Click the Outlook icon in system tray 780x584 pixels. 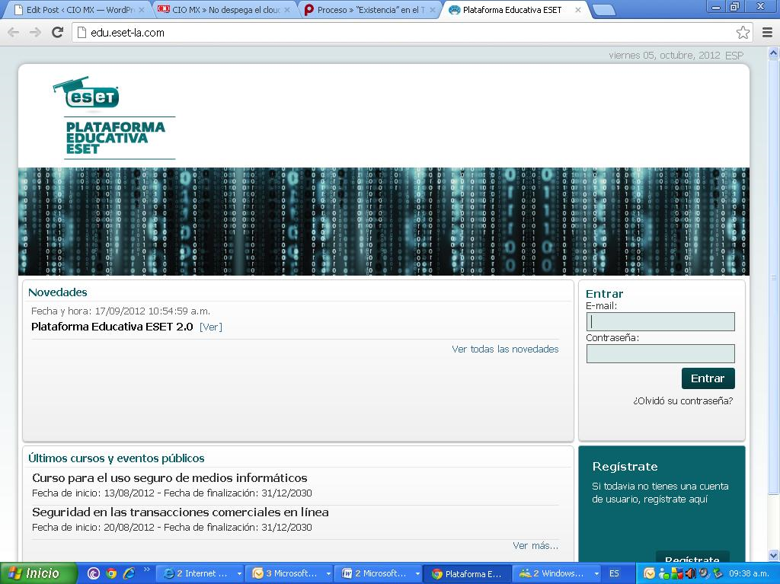pyautogui.click(x=649, y=573)
